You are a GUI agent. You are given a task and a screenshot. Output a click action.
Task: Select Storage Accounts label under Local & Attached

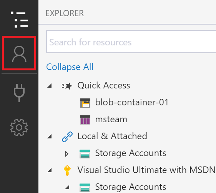(x=131, y=153)
